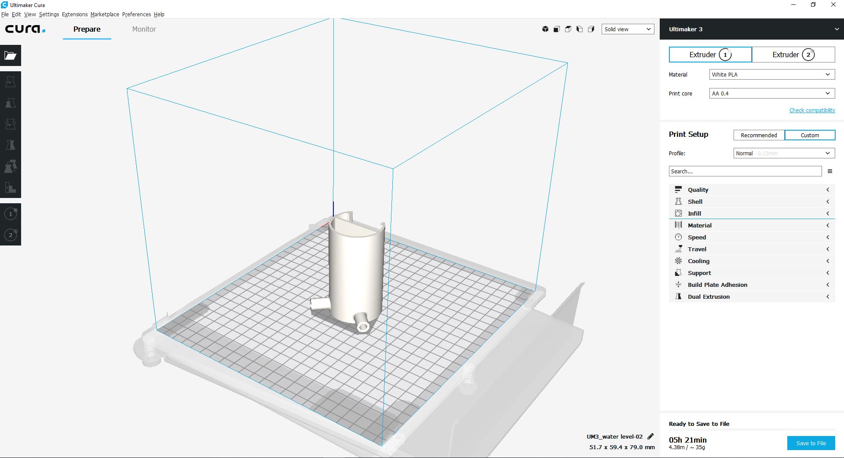Click the Cooling fan category icon
844x458 pixels.
[x=678, y=260]
